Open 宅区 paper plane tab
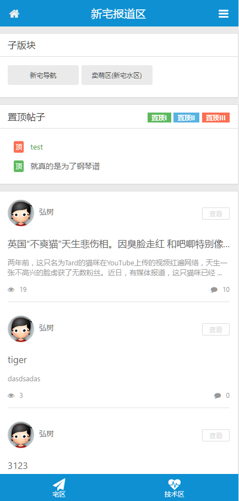Viewport: 239px width, 501px height. pos(59,488)
